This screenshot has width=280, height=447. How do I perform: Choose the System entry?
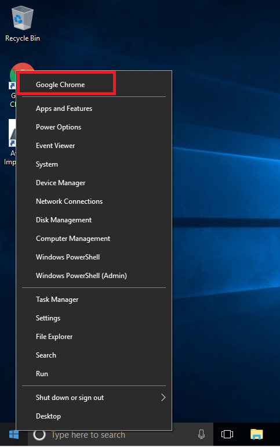(x=94, y=164)
